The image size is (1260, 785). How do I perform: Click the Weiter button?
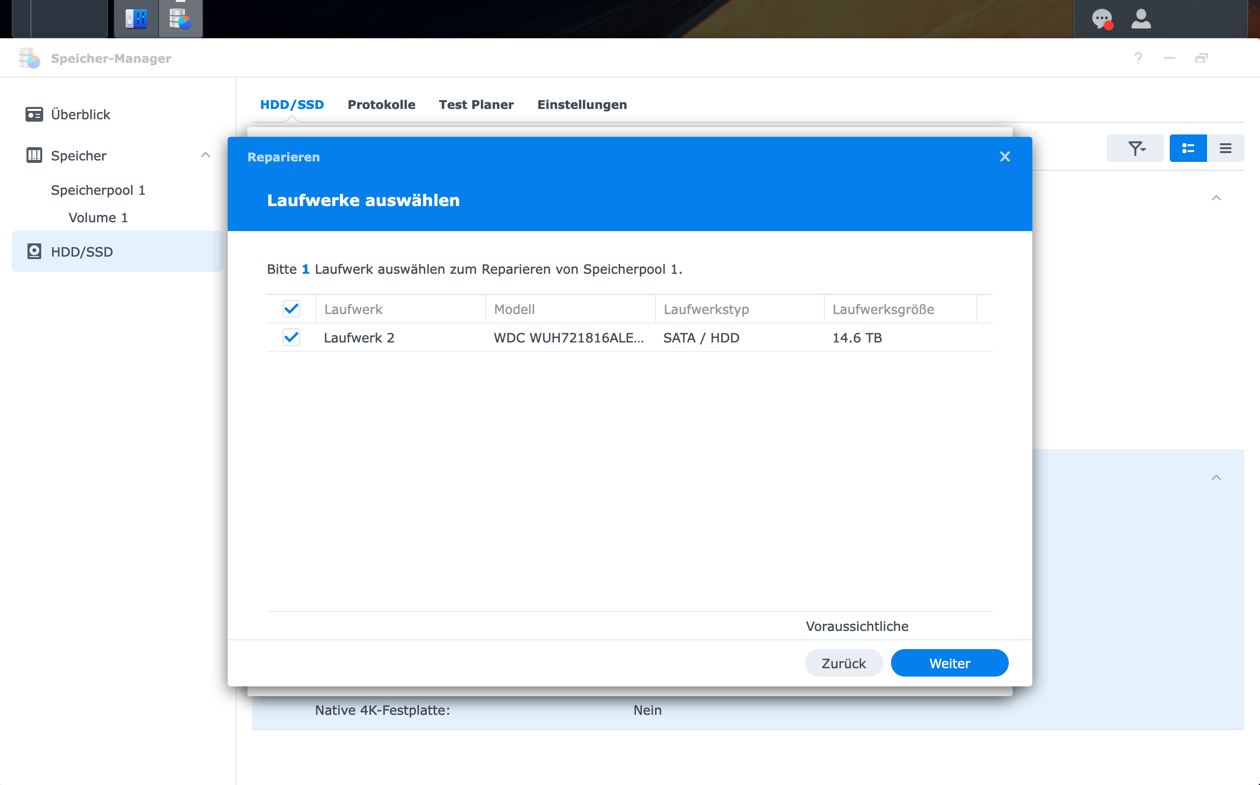(x=949, y=663)
